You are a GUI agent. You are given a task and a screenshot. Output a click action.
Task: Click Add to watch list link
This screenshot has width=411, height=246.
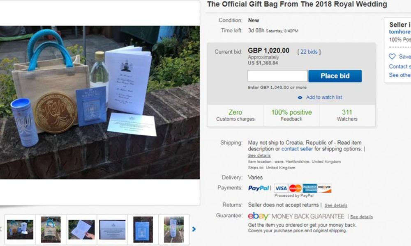[x=324, y=97]
